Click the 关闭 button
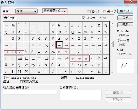 (125, 18)
